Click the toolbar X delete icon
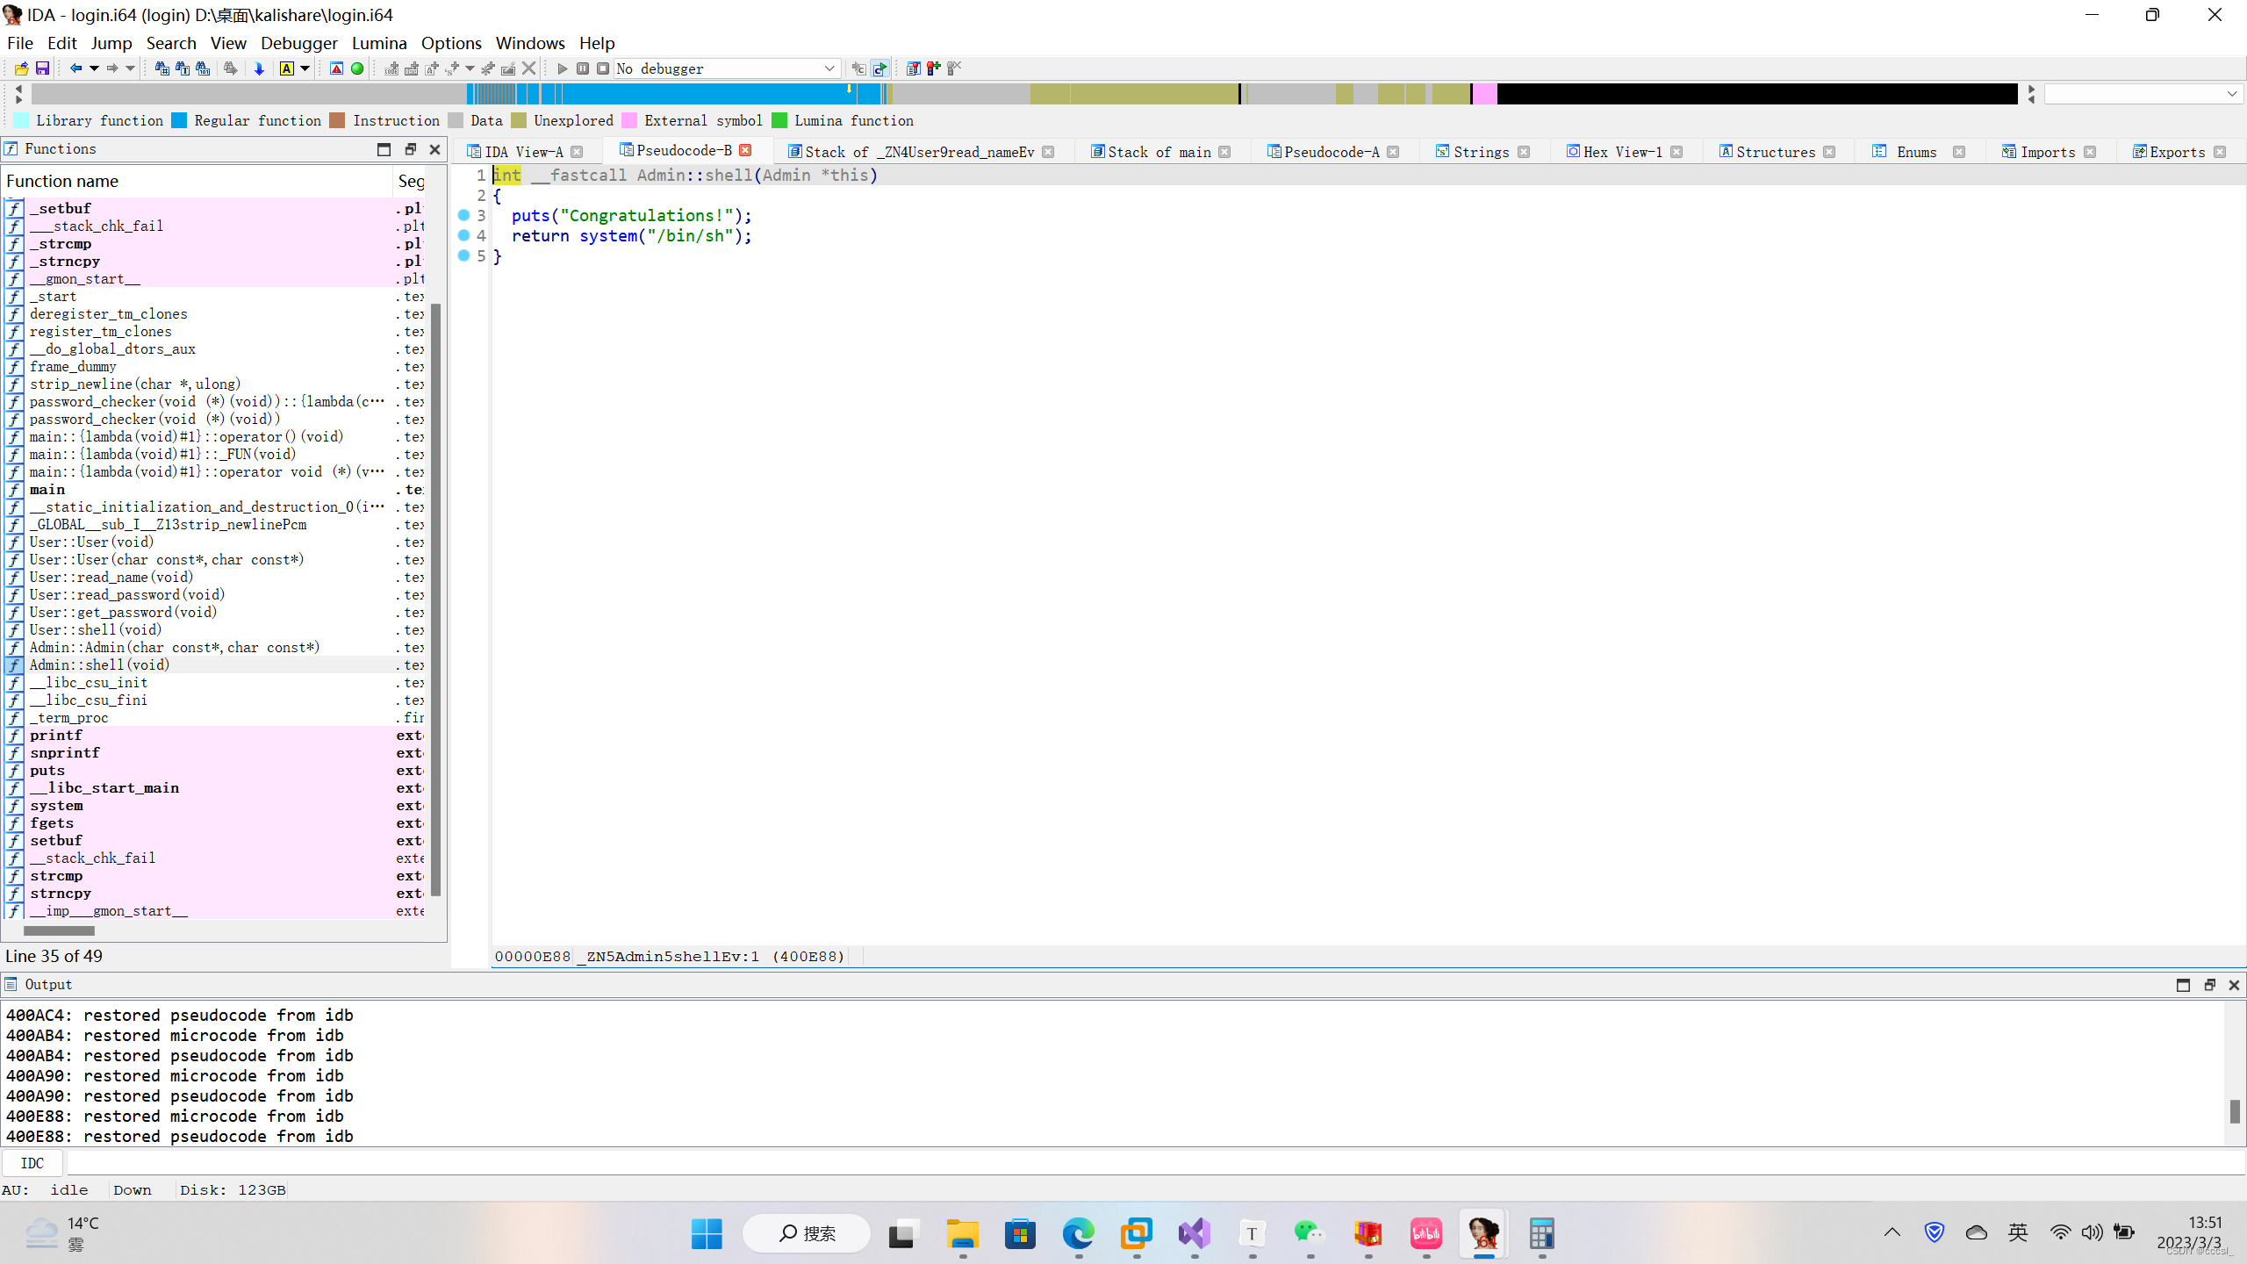This screenshot has height=1264, width=2247. [x=528, y=68]
